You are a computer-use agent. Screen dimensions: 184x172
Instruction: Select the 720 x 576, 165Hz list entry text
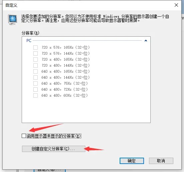coord(66,48)
